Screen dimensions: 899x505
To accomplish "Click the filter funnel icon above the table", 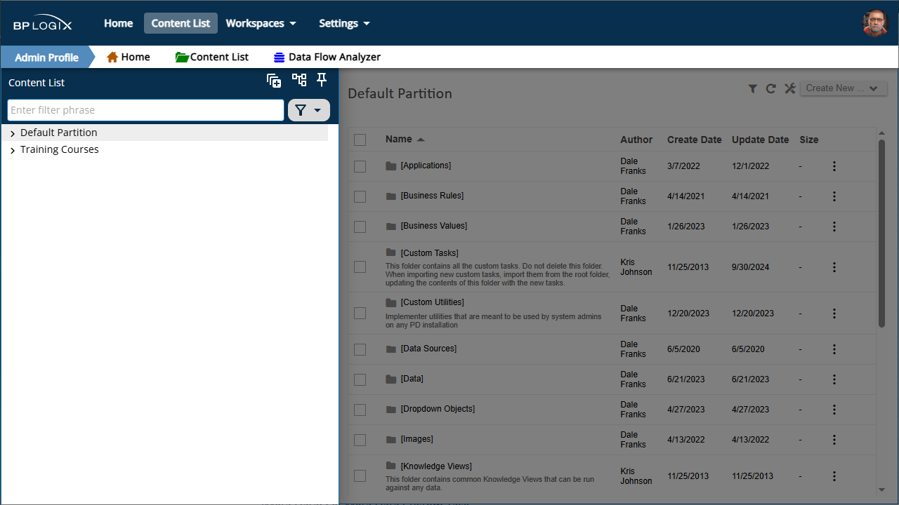I will [753, 88].
